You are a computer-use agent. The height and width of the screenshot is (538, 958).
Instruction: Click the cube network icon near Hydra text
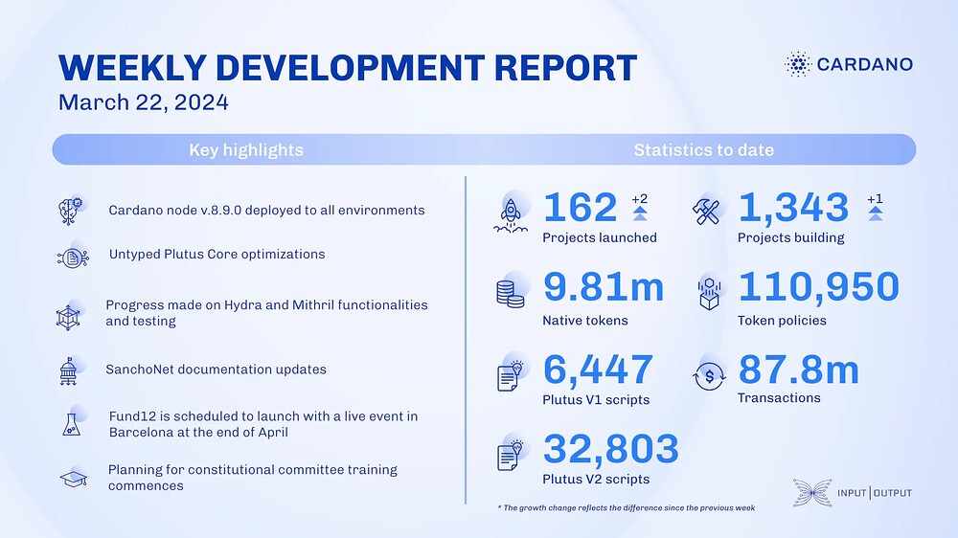68,318
